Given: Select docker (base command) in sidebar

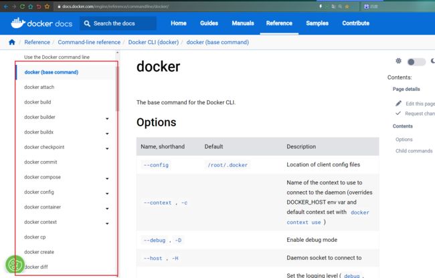Looking at the screenshot, I should point(52,72).
